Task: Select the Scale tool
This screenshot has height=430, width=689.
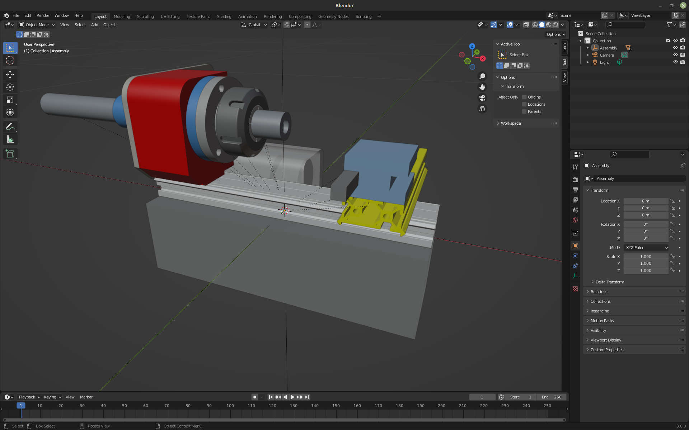Action: pos(10,100)
